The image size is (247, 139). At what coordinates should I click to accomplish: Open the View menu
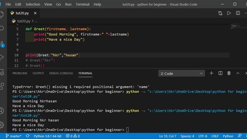point(48,4)
